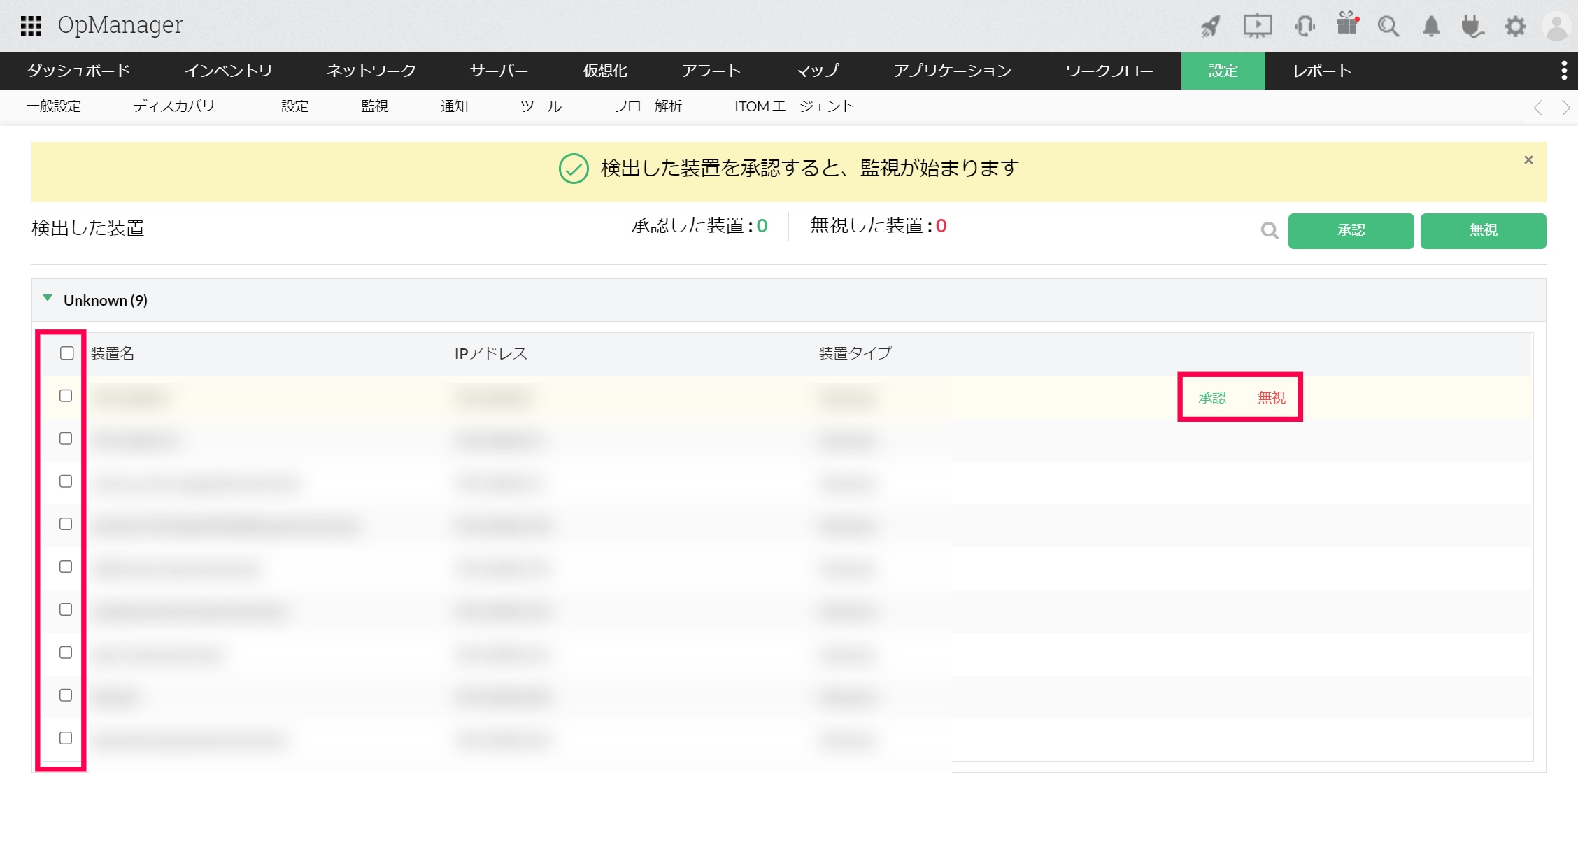The height and width of the screenshot is (868, 1578).
Task: Tick the select-all checkbox beside 装置名
Action: coord(67,353)
